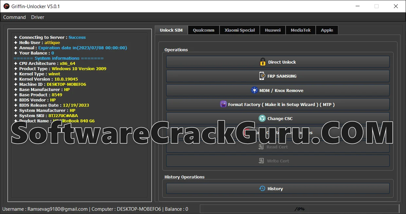This screenshot has width=406, height=214.
Task: Click the Griffin-Unlocker logo in the title bar
Action: [x=6, y=6]
